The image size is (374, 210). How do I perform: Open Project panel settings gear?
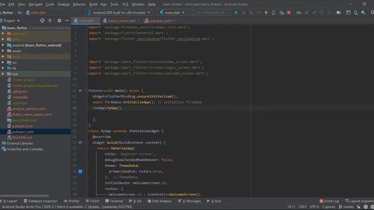point(60,21)
